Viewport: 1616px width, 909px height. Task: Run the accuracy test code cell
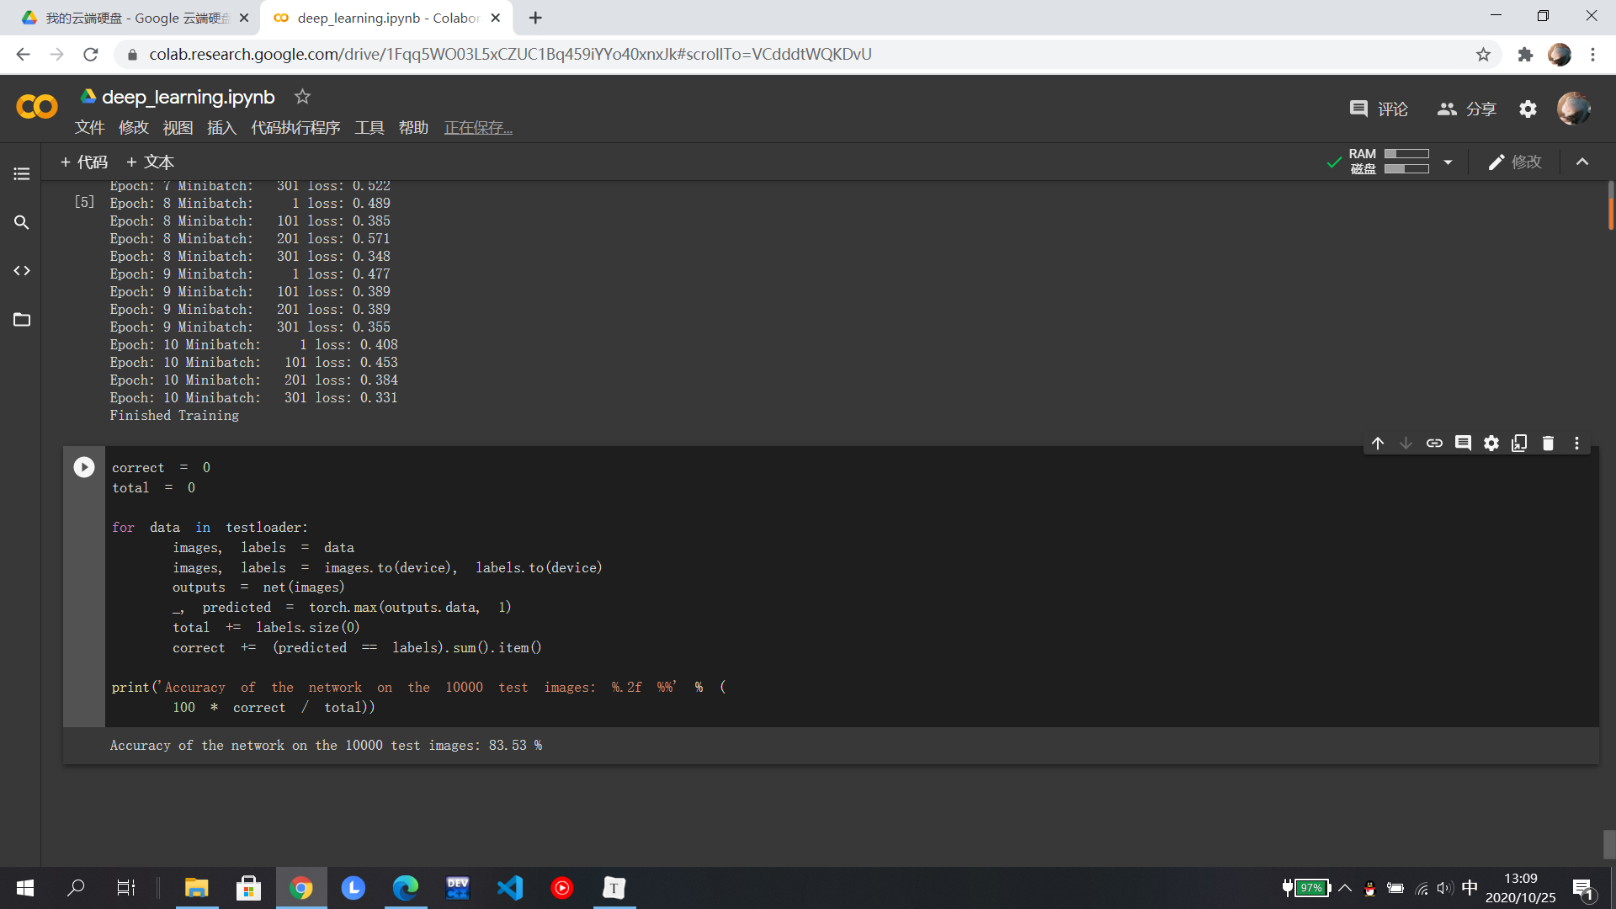[x=84, y=467]
